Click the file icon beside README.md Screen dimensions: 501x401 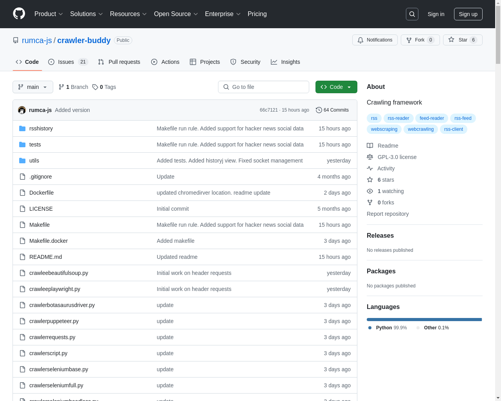click(22, 257)
